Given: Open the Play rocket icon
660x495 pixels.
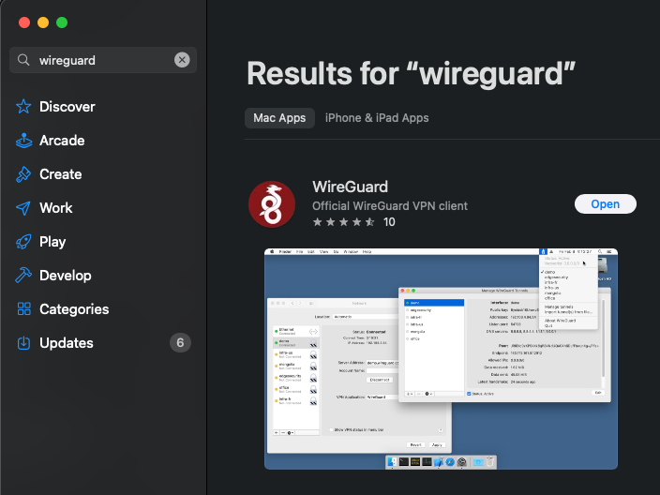Looking at the screenshot, I should [x=23, y=242].
